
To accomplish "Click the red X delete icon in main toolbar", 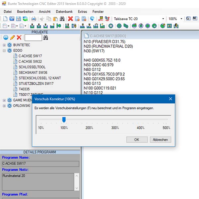I will pos(70,19).
